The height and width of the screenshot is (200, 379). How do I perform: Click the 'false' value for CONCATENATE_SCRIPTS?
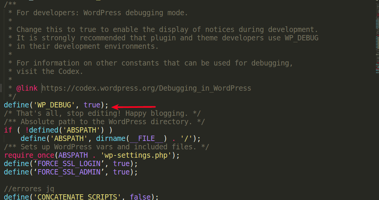(140, 197)
